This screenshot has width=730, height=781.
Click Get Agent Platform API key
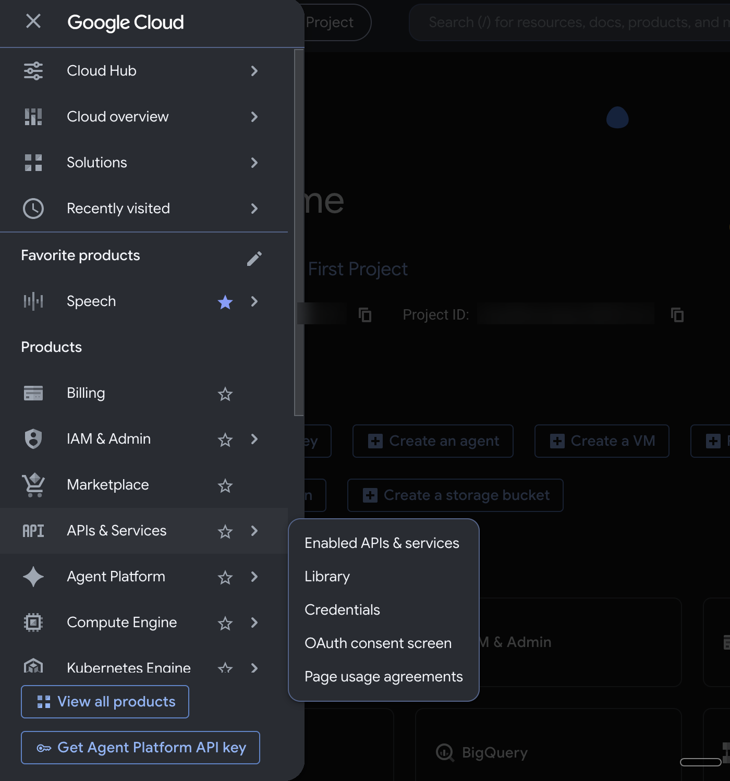[x=140, y=748]
